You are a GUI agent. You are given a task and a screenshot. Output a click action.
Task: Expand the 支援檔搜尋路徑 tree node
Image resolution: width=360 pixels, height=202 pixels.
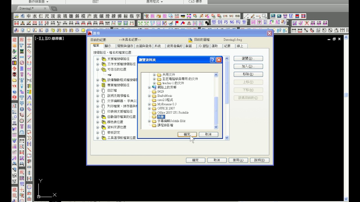[x=98, y=59]
